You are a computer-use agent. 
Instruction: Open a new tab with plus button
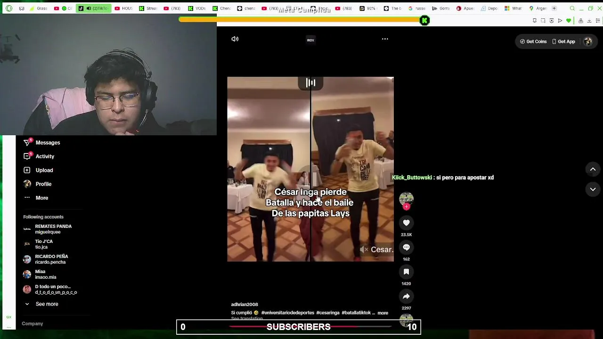(554, 8)
